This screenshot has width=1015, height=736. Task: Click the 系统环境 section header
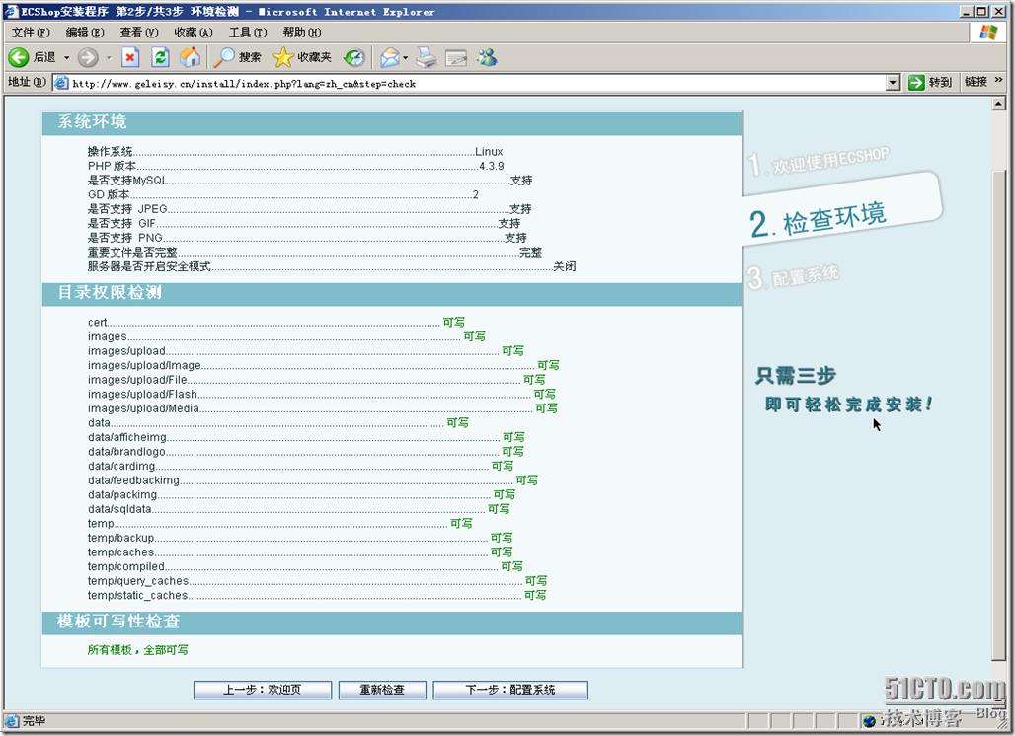[392, 123]
